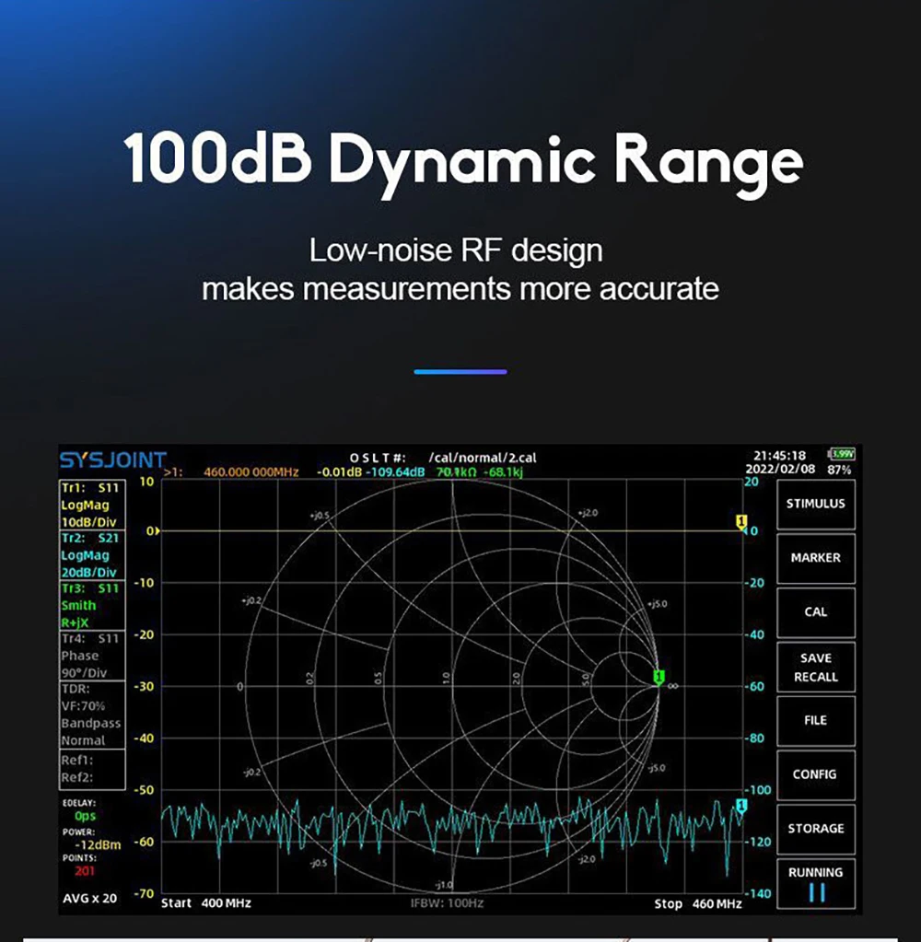Click the IFBW: 100Hz label
The image size is (921, 942).
tap(447, 902)
